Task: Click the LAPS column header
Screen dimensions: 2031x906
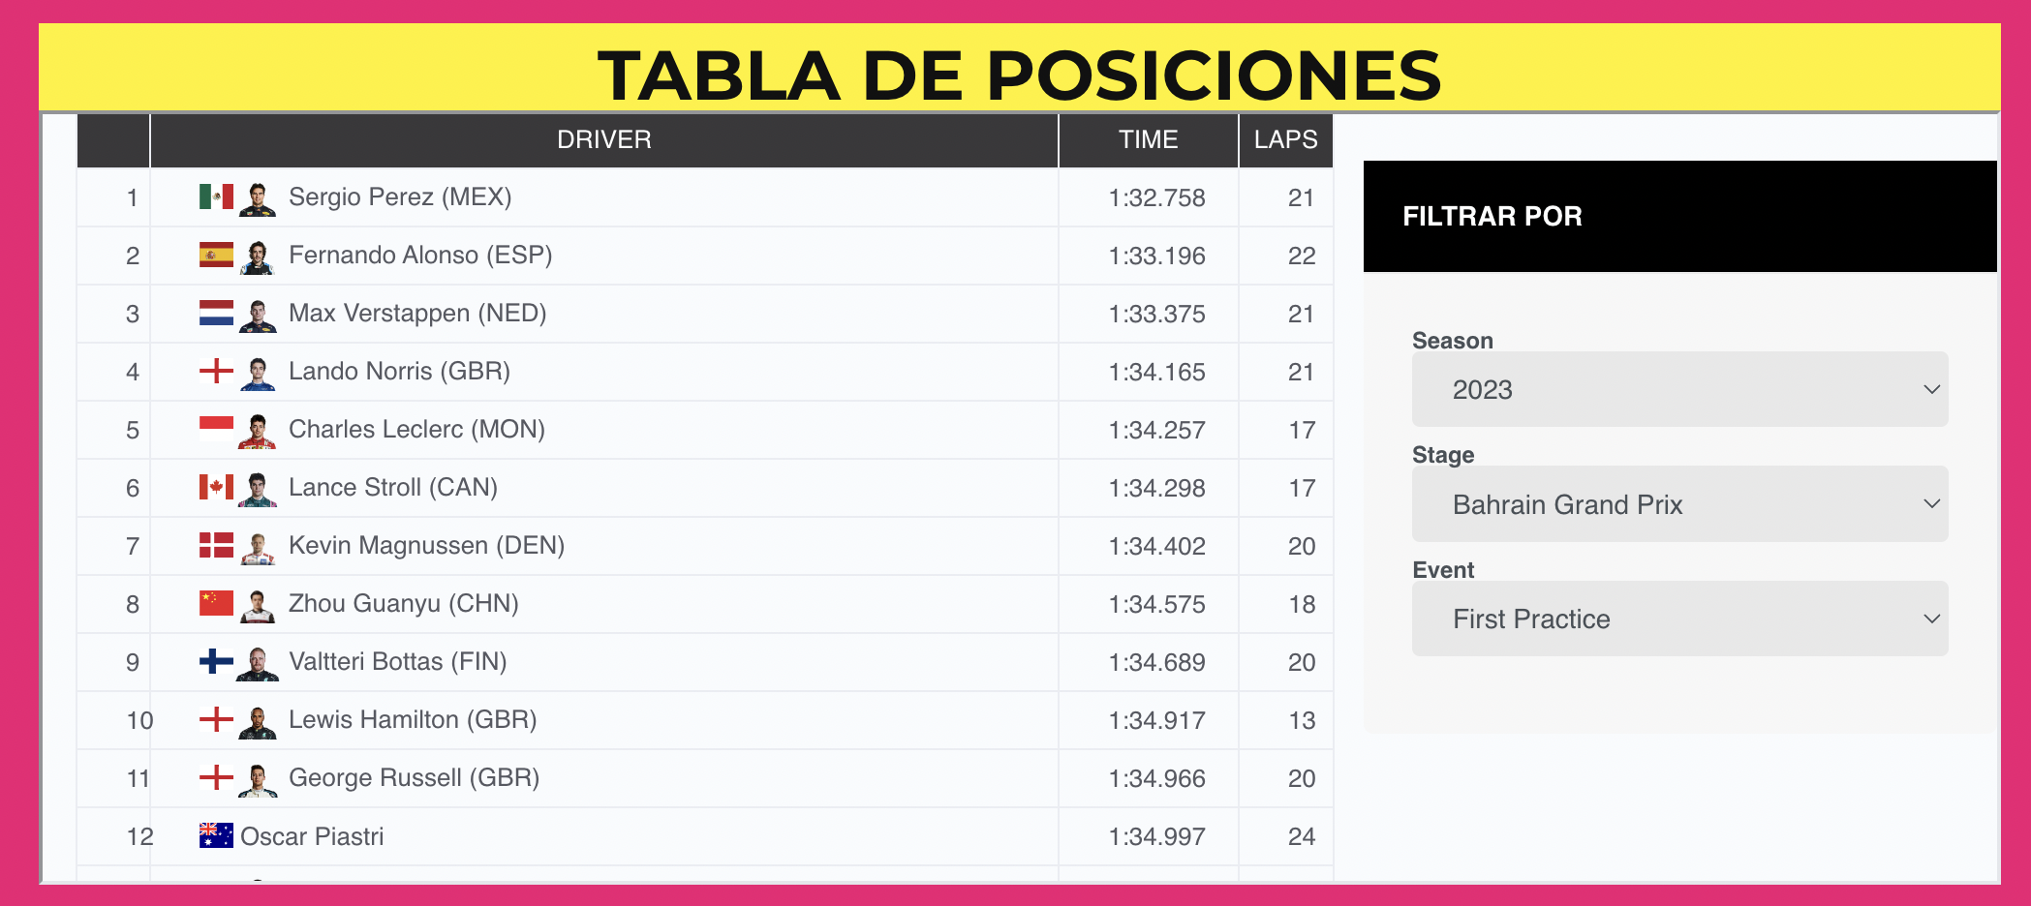Action: (x=1285, y=140)
